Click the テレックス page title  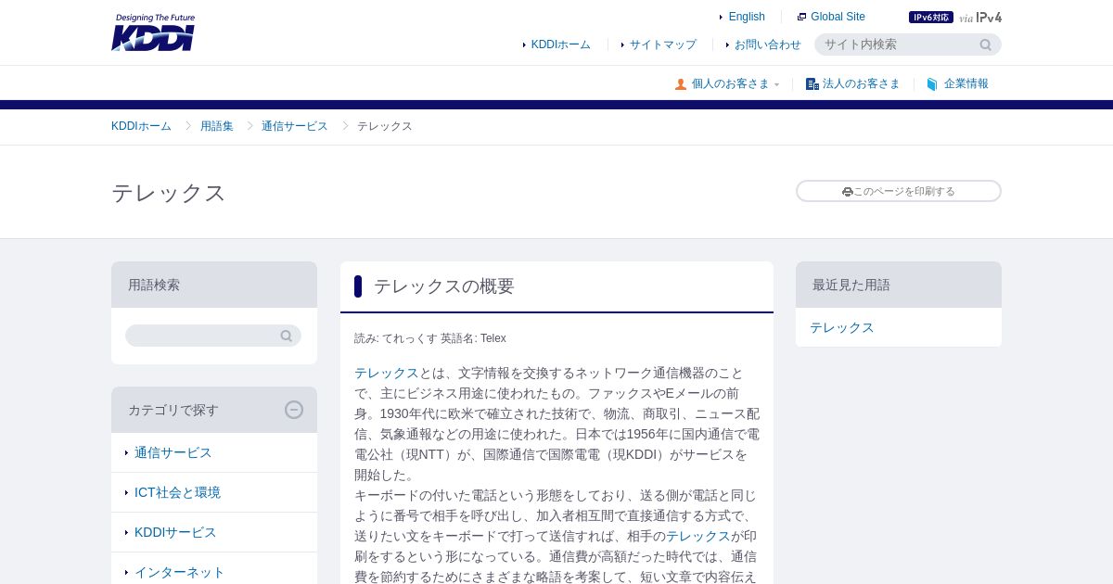coord(169,193)
